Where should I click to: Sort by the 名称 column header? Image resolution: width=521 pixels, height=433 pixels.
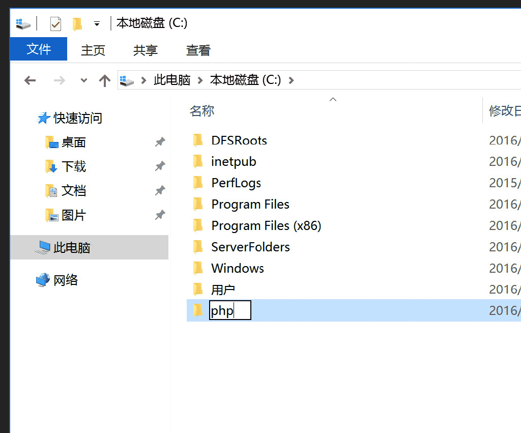point(201,110)
